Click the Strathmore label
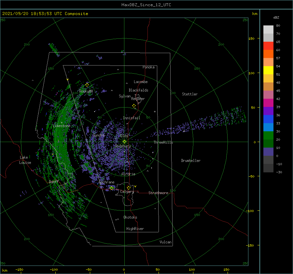This screenshot has height=274, width=293. [x=158, y=193]
